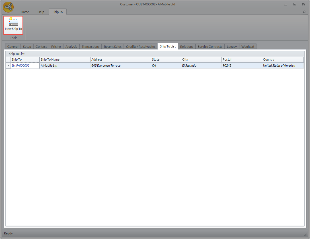Select the 845 Evergreen Terrace address cell
The width and height of the screenshot is (310, 239).
point(106,65)
